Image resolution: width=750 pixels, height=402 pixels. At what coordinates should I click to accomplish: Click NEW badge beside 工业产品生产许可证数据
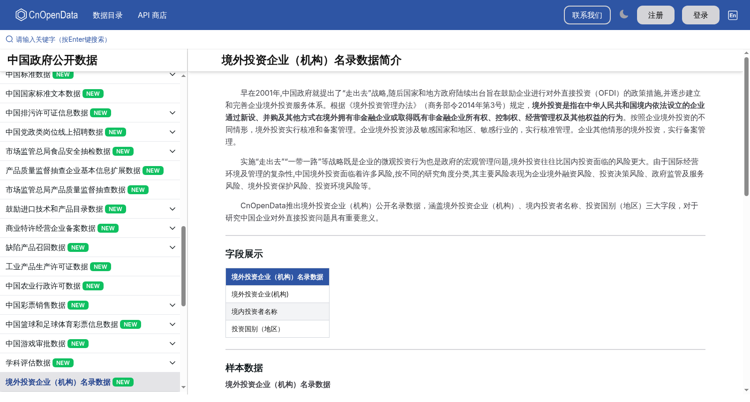pyautogui.click(x=100, y=267)
